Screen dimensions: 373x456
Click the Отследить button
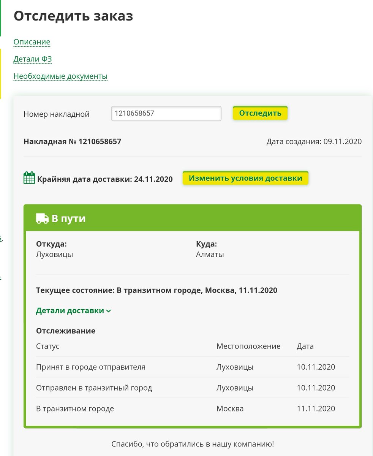[x=260, y=113]
